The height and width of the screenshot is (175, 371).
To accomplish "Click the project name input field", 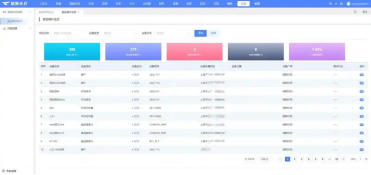I will click(68, 33).
